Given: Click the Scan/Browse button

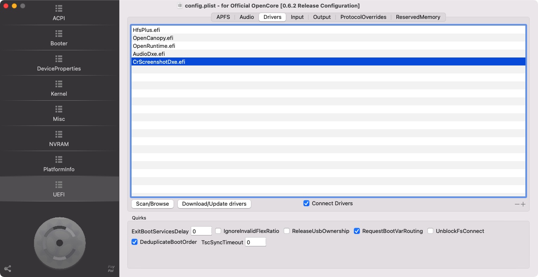Looking at the screenshot, I should [152, 204].
